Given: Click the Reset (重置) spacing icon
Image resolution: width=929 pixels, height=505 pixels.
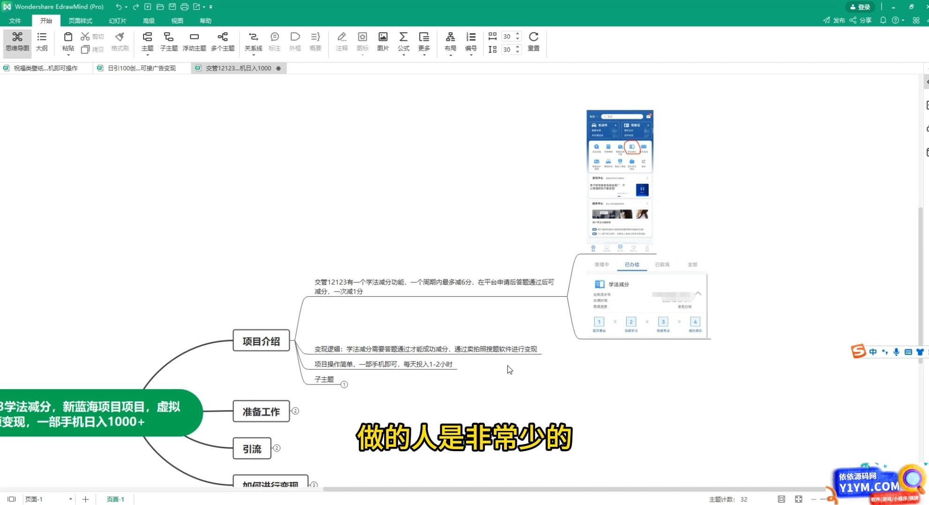Looking at the screenshot, I should click(x=534, y=37).
